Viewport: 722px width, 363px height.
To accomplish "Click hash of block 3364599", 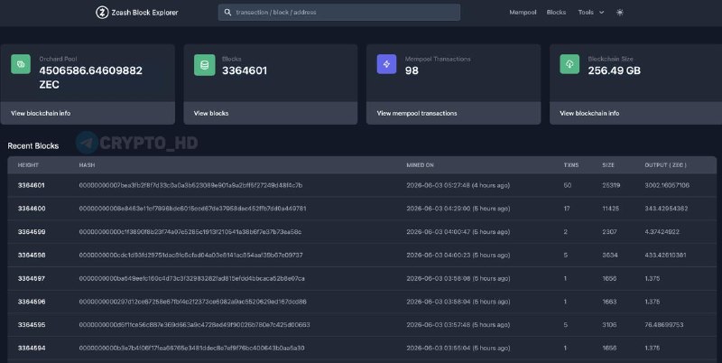I will (x=190, y=232).
